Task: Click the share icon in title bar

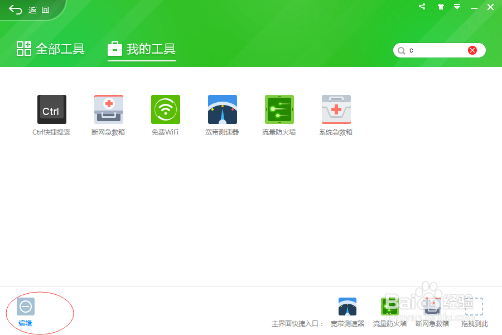Action: 422,7
